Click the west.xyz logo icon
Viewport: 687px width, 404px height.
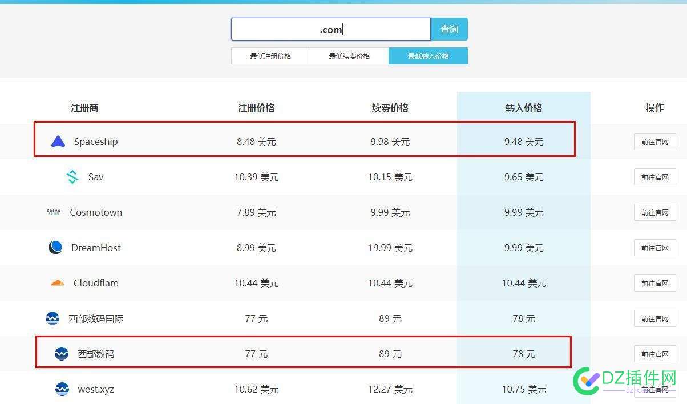pos(62,389)
